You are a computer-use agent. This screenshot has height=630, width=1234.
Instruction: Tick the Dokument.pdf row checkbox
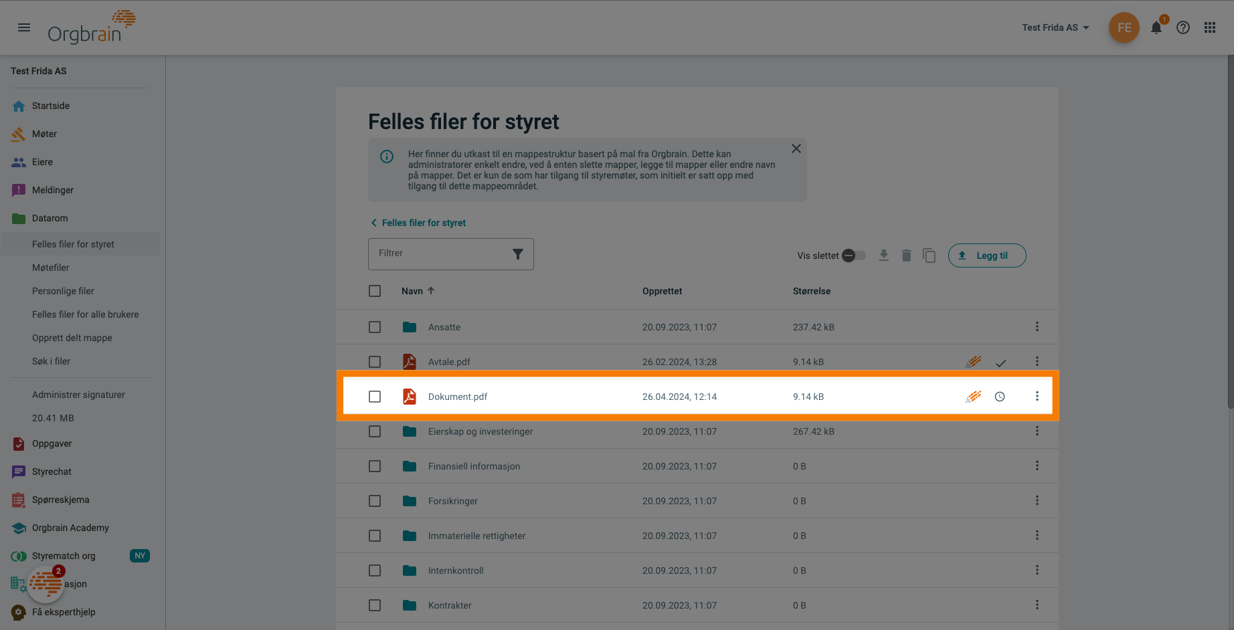(x=375, y=397)
